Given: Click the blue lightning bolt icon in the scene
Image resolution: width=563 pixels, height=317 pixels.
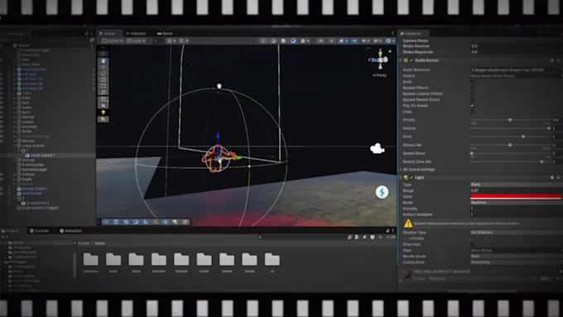Looking at the screenshot, I should pyautogui.click(x=382, y=192).
